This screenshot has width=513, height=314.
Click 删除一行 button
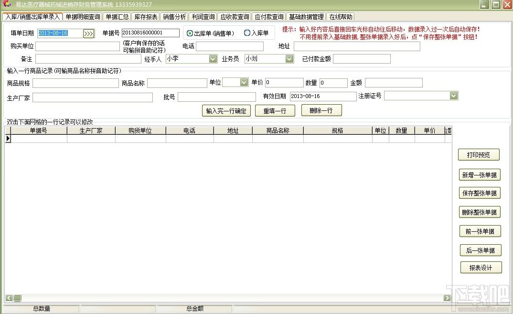click(x=321, y=110)
